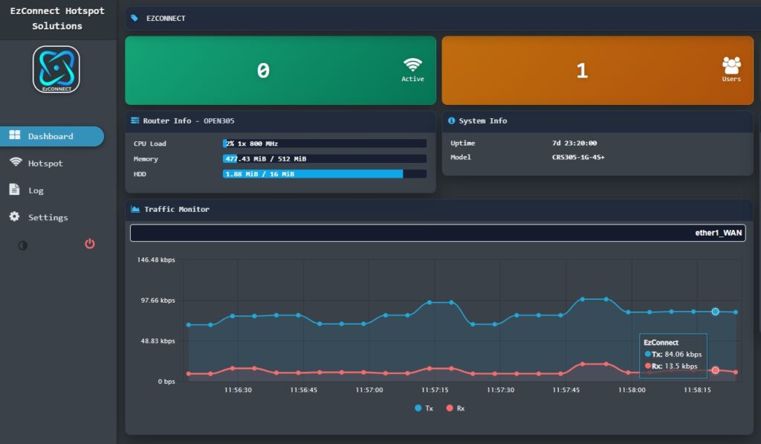Viewport: 761px width, 444px height.
Task: Open the Dashboard menu item
Action: [x=51, y=137]
